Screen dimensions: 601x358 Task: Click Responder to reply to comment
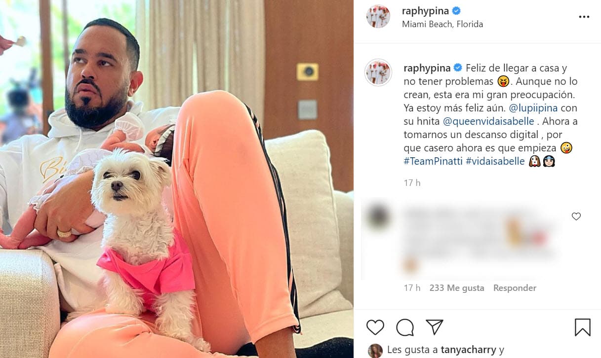(515, 288)
